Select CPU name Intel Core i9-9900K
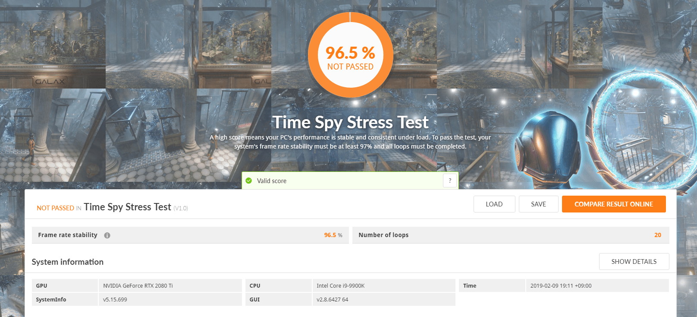Viewport: 697px width, 317px height. click(x=341, y=285)
